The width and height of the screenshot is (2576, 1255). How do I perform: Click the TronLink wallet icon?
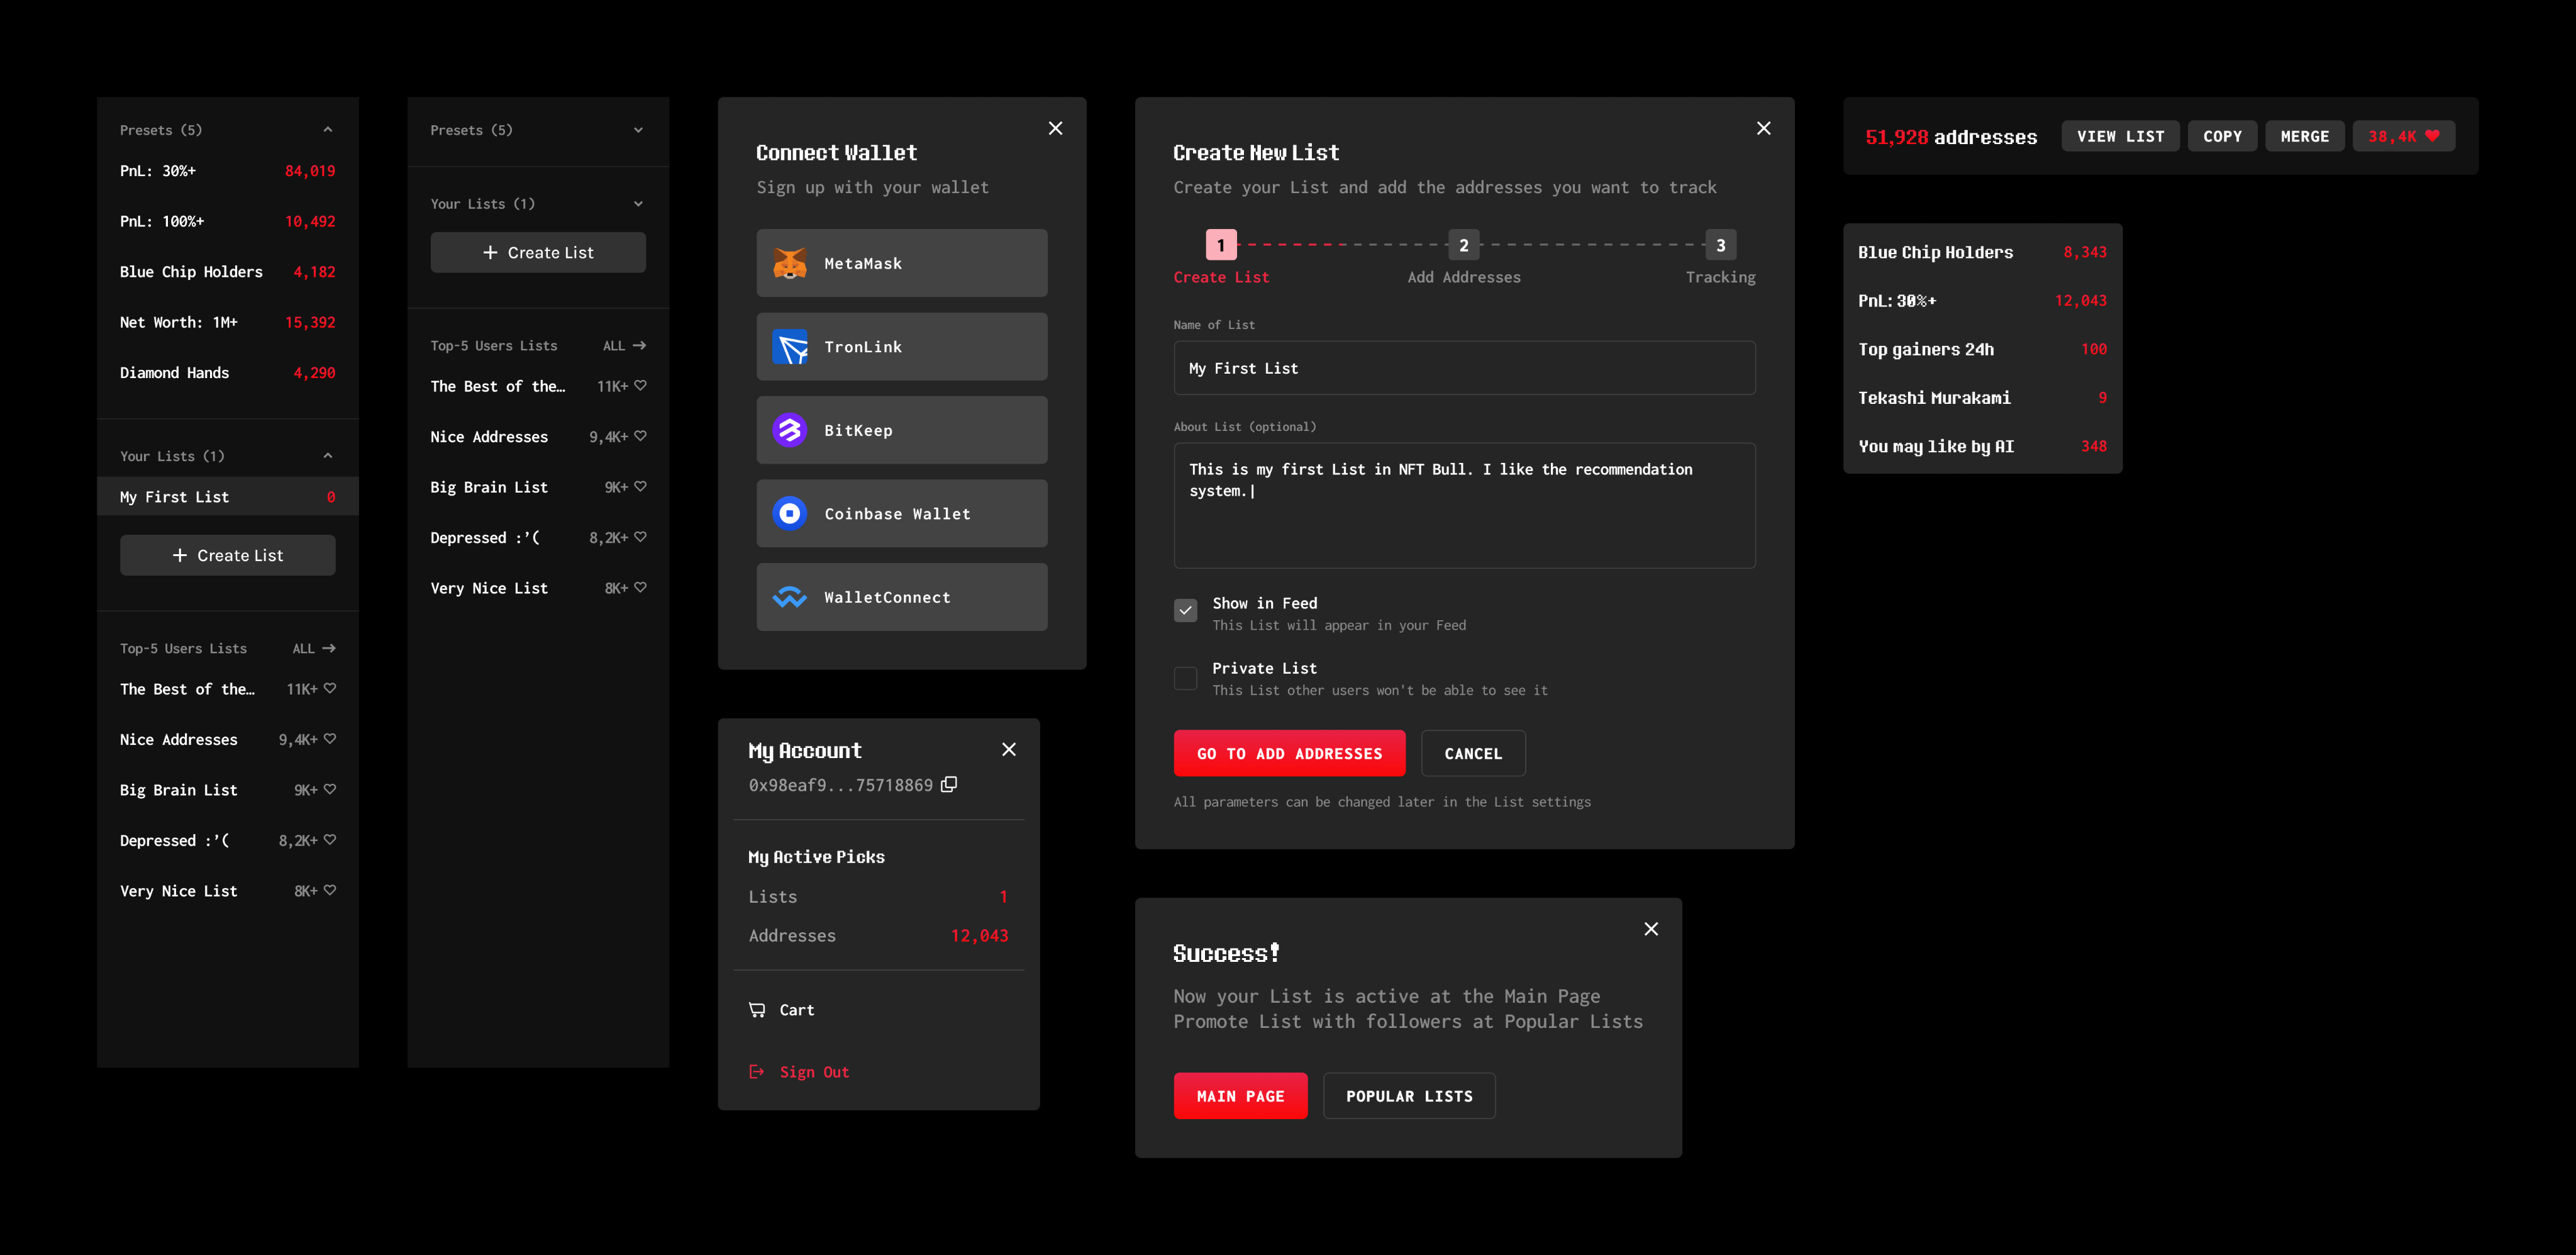click(789, 347)
